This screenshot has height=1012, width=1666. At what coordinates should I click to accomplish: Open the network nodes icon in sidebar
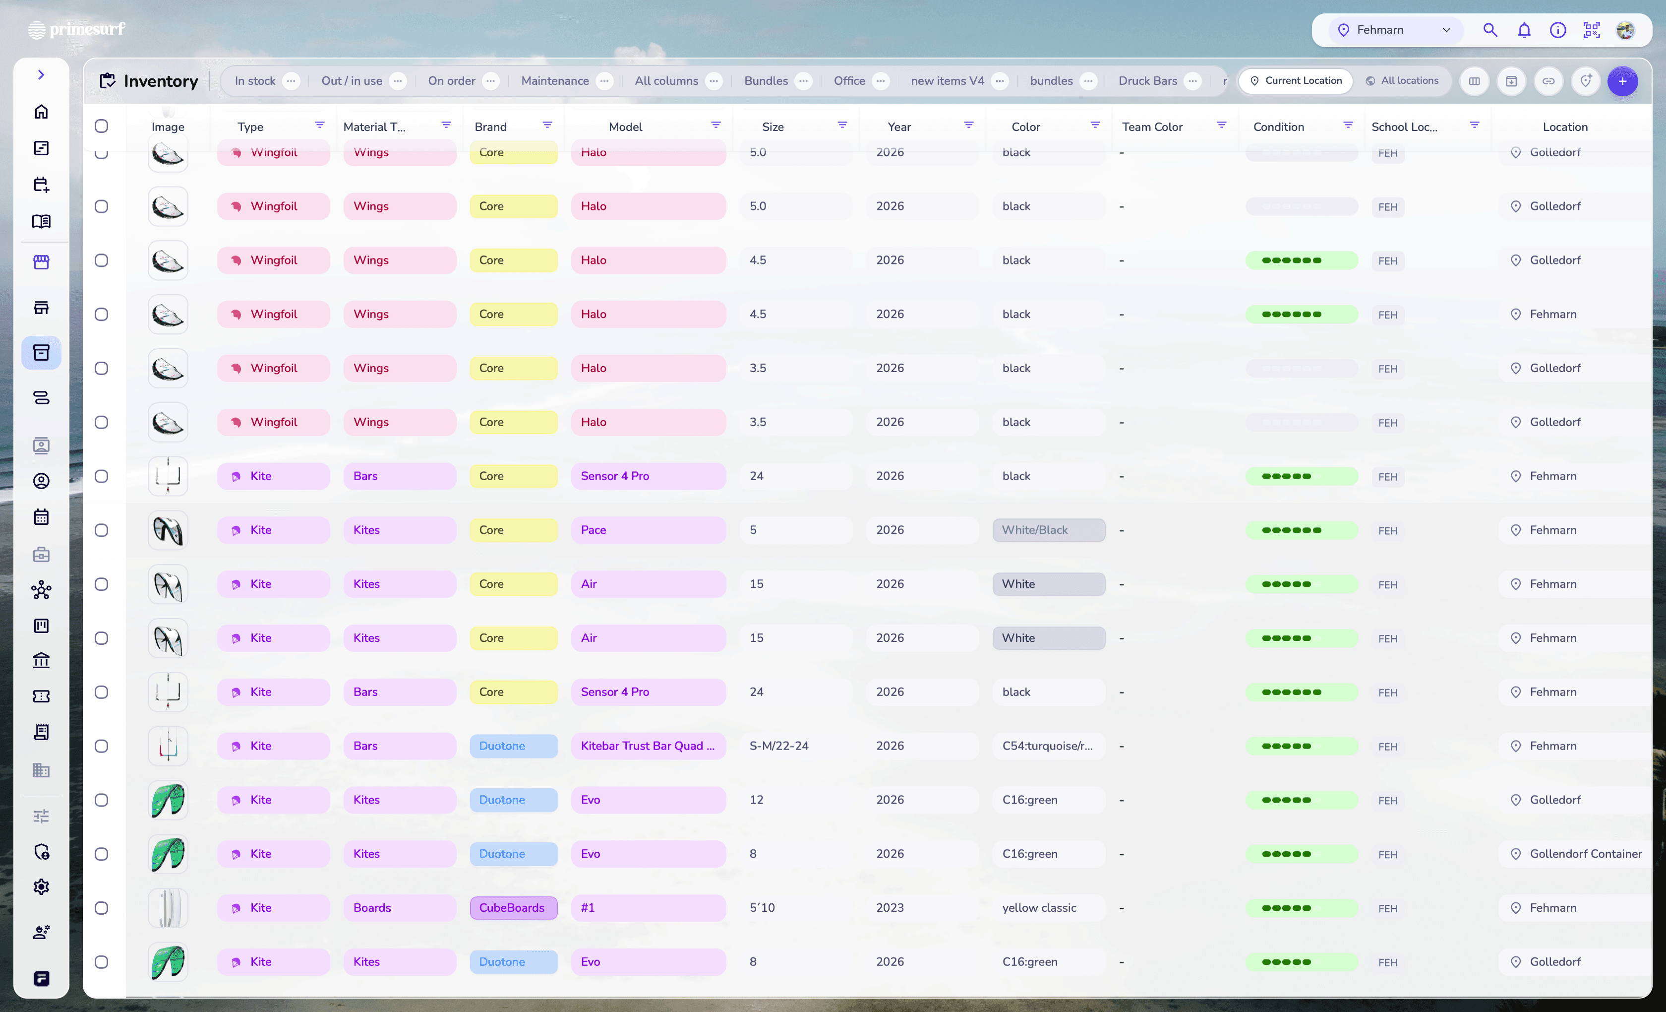(41, 590)
